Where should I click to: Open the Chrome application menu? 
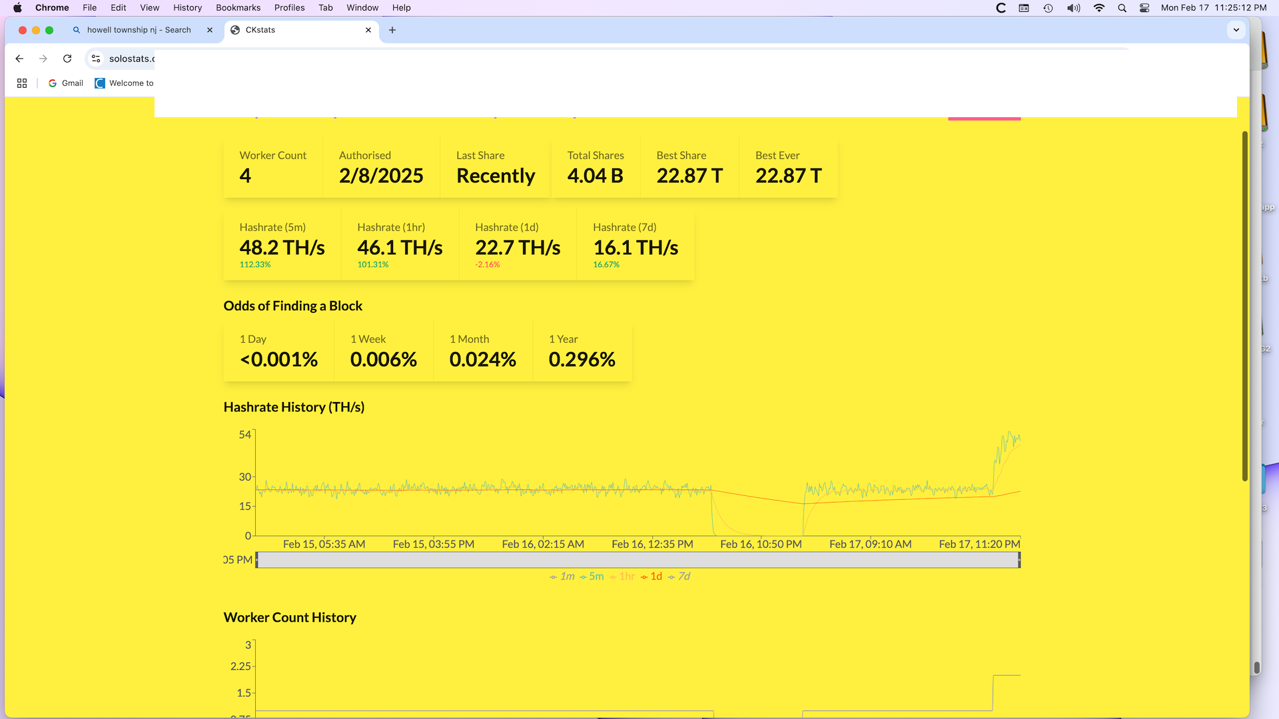point(52,8)
